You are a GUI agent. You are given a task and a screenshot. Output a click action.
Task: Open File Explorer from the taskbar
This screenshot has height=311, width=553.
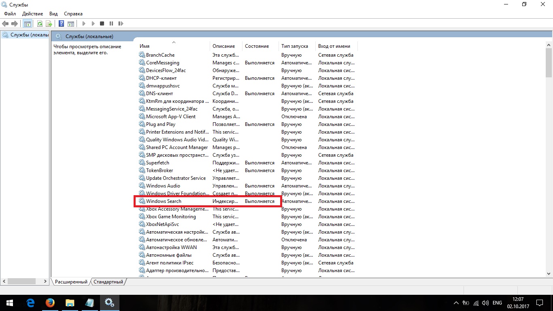(70, 302)
